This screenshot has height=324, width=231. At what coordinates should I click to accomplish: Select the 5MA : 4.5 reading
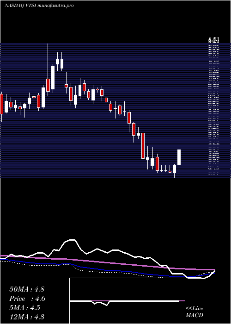coord(24,308)
